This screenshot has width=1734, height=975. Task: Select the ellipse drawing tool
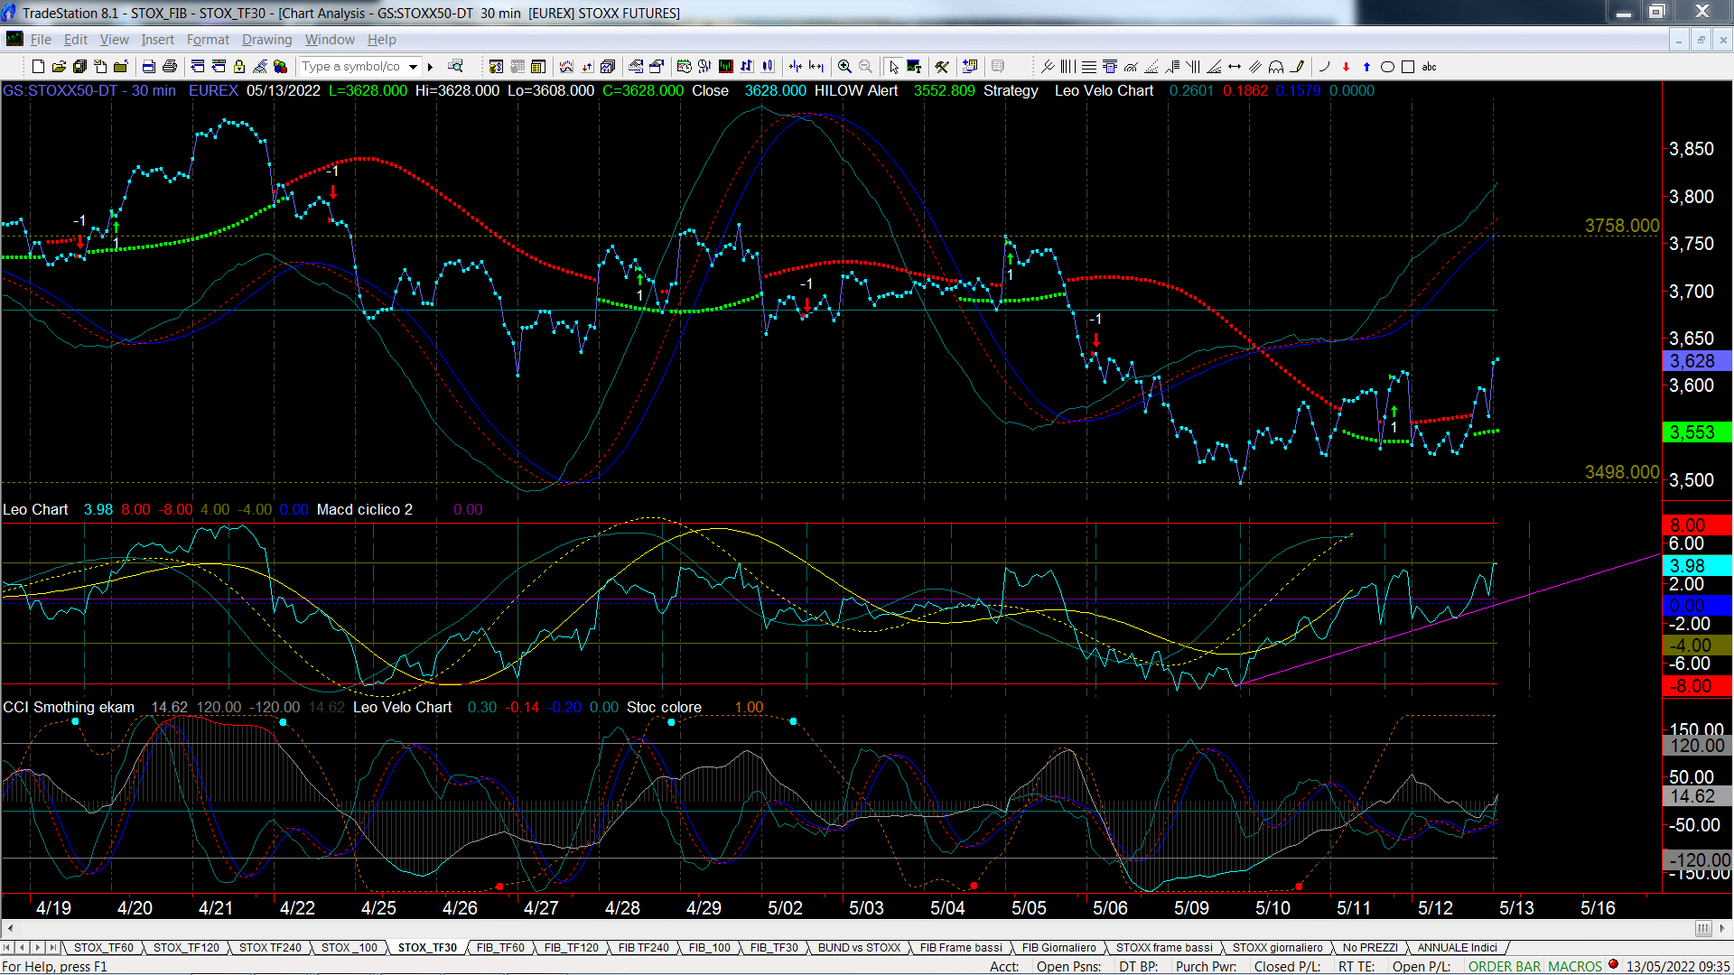coord(1387,67)
